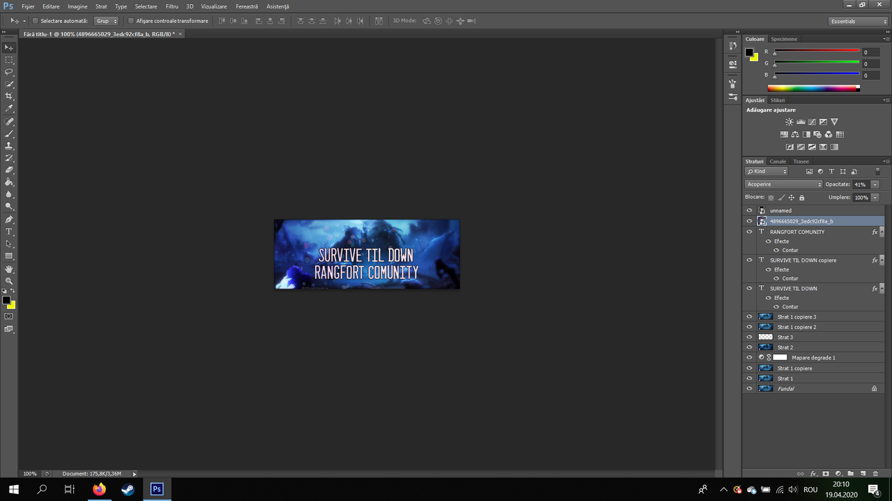The height and width of the screenshot is (501, 892).
Task: Toggle Quick Mask mode
Action: tap(9, 316)
